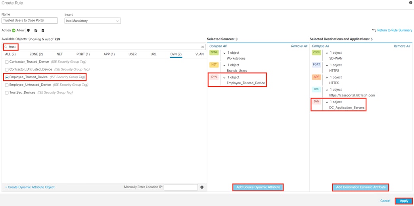Switch to the PORT (1) tab

83,54
